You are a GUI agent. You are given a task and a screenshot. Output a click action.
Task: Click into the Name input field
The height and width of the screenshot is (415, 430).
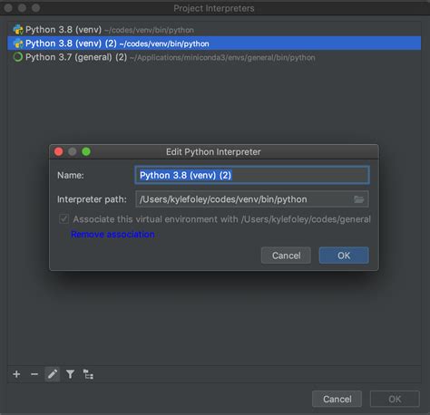pos(252,175)
